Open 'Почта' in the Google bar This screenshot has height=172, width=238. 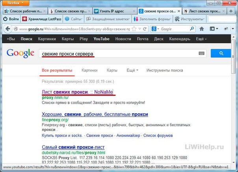pos(143,39)
